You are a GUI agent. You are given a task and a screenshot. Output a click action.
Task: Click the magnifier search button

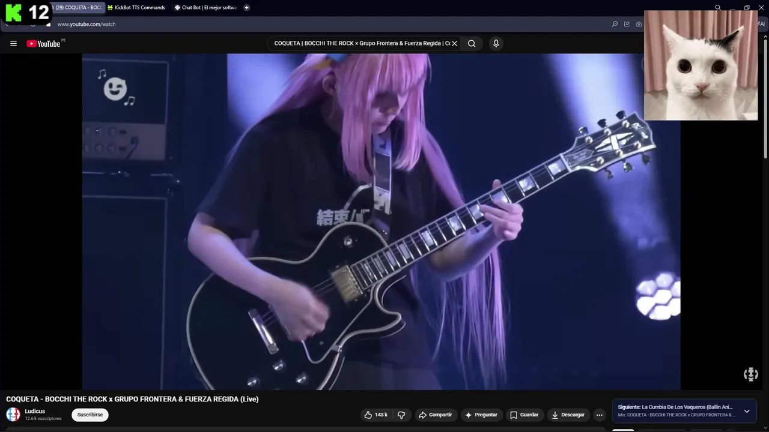[472, 43]
